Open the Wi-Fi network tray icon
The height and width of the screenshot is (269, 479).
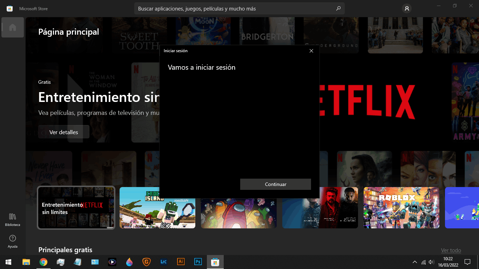pyautogui.click(x=424, y=262)
